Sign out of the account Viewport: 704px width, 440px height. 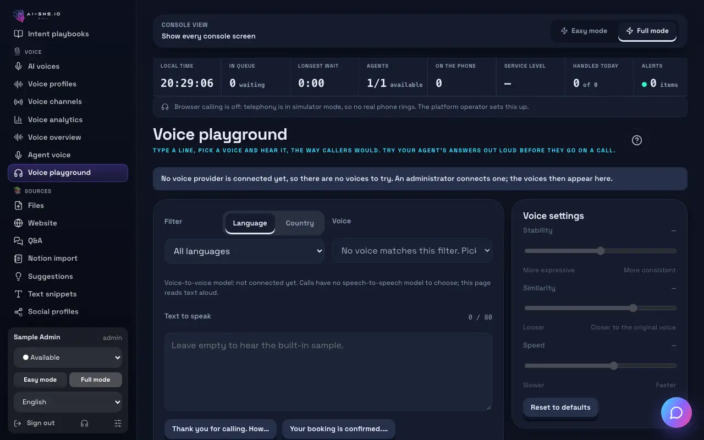coord(34,424)
